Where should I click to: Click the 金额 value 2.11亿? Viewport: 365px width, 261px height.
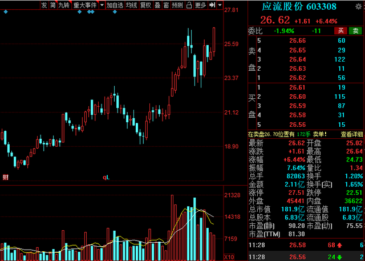tap(295, 184)
